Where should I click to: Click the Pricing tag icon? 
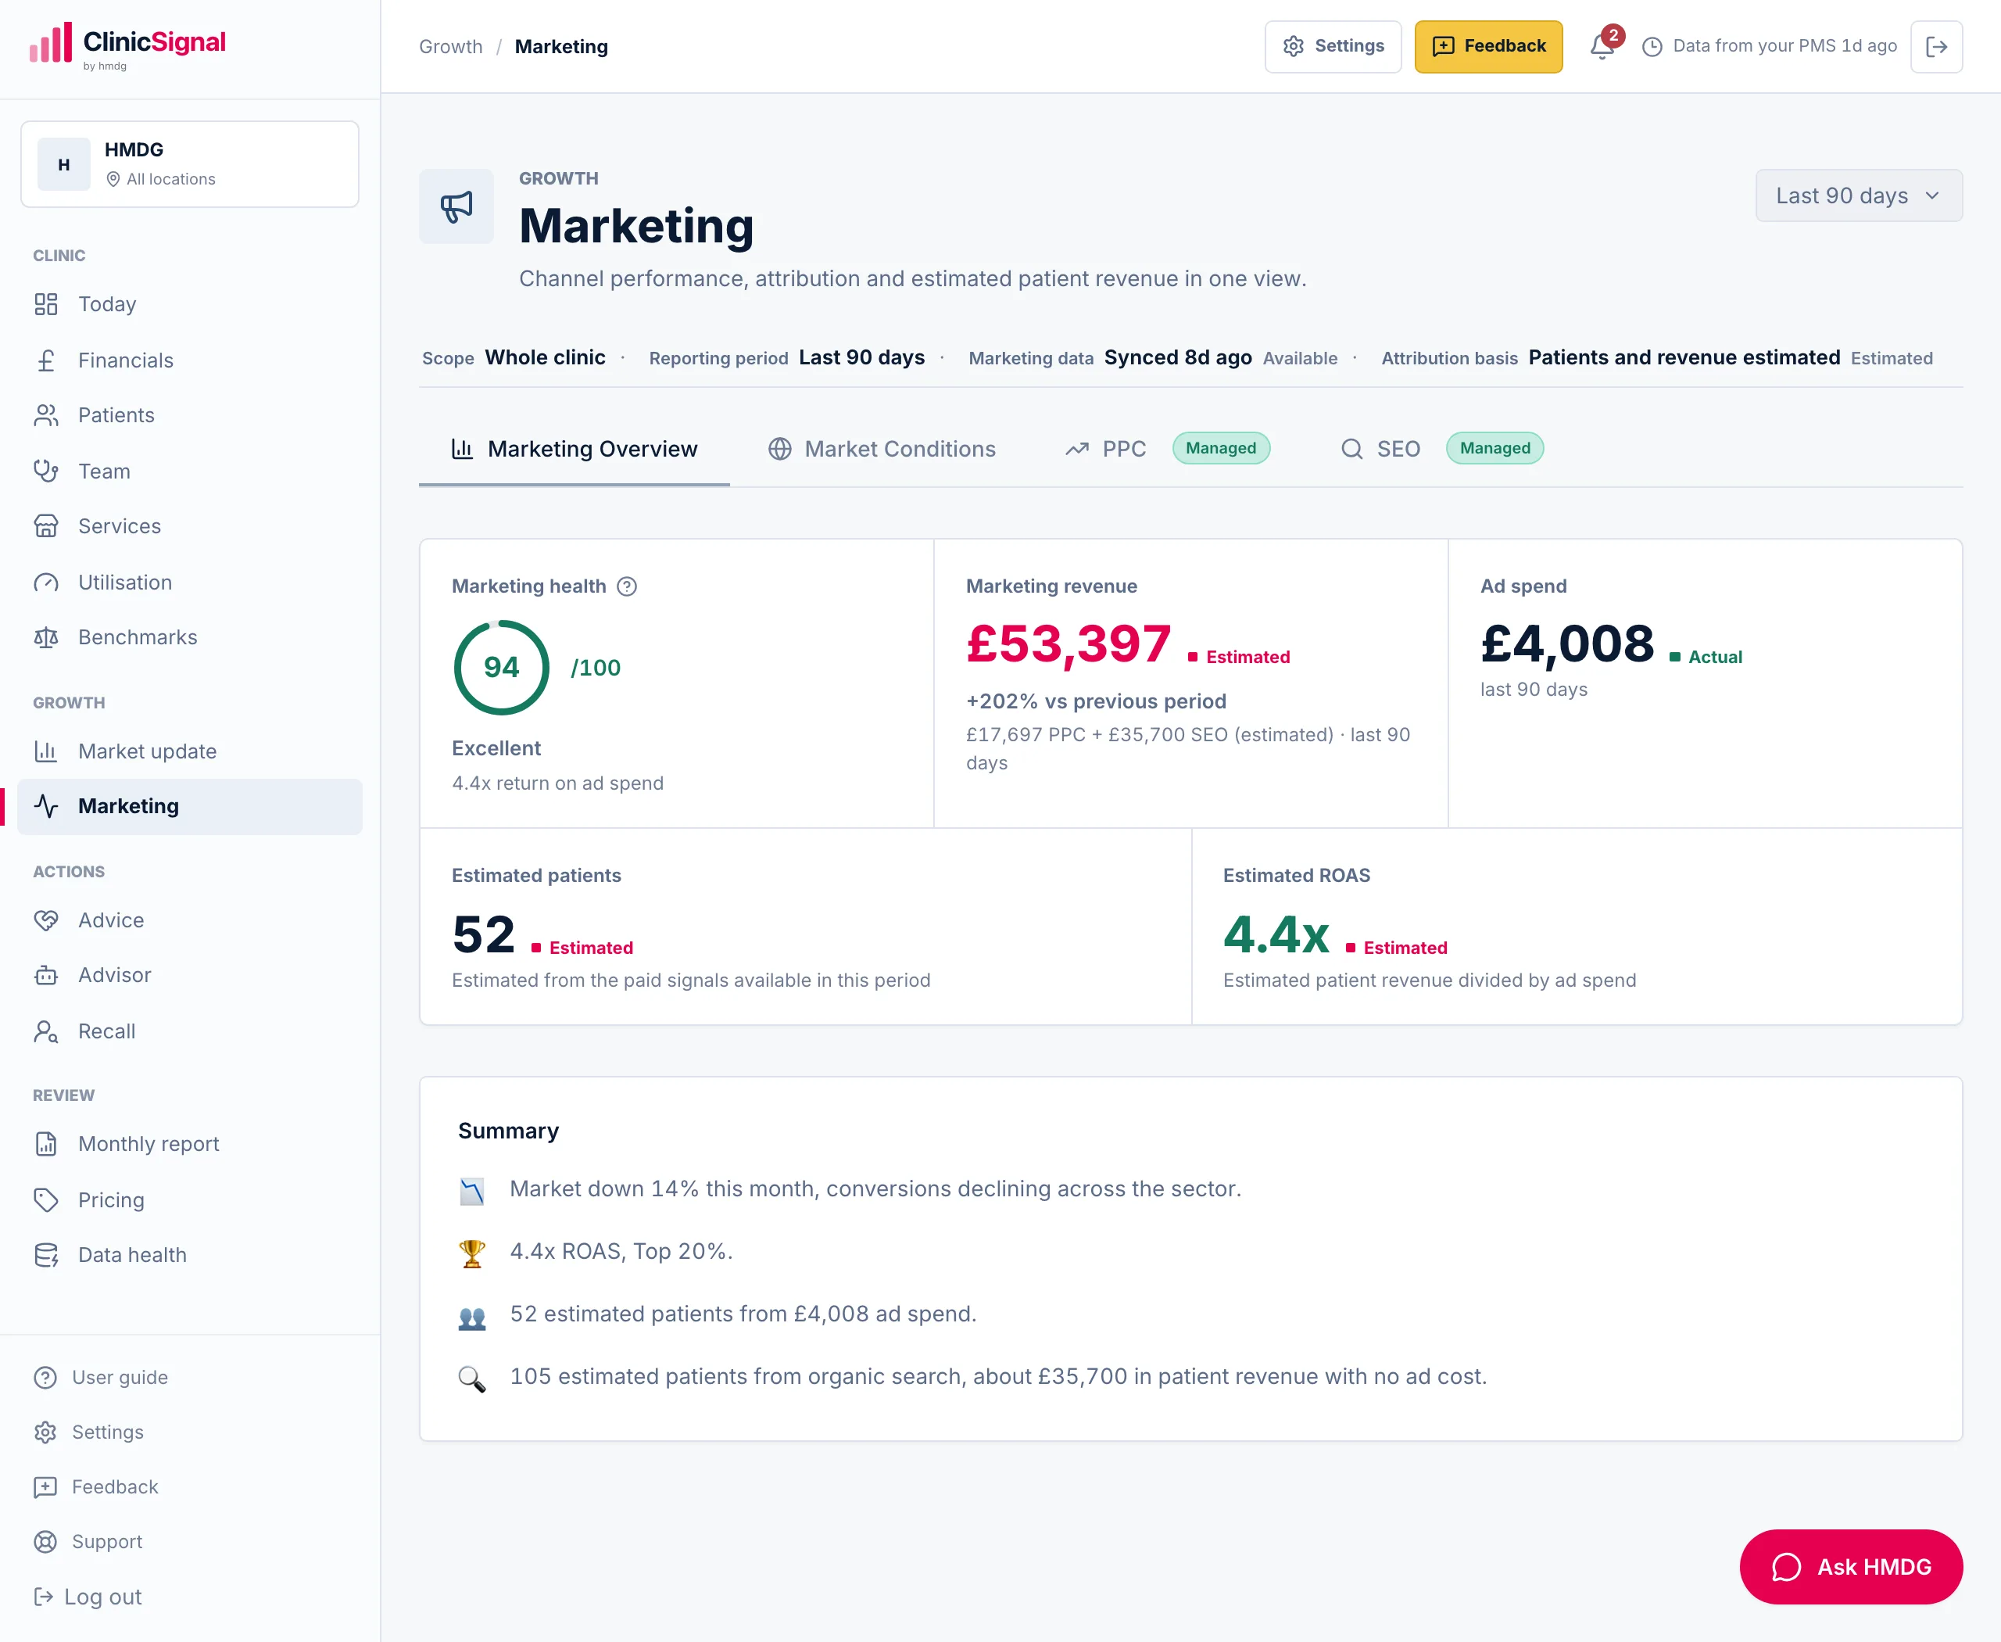(x=46, y=1200)
